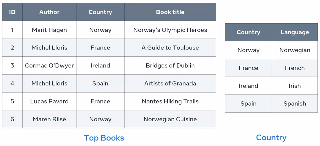Click the Norway's Olympic Heroes title
320x146 pixels.
click(x=170, y=30)
